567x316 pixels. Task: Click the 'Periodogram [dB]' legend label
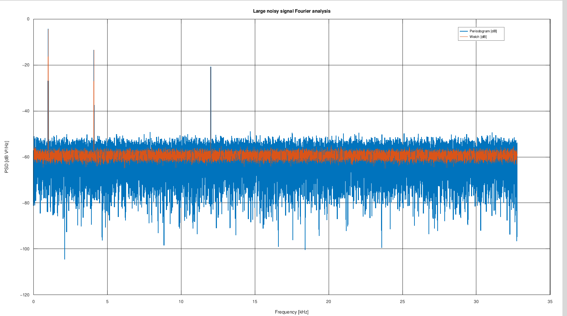point(483,31)
